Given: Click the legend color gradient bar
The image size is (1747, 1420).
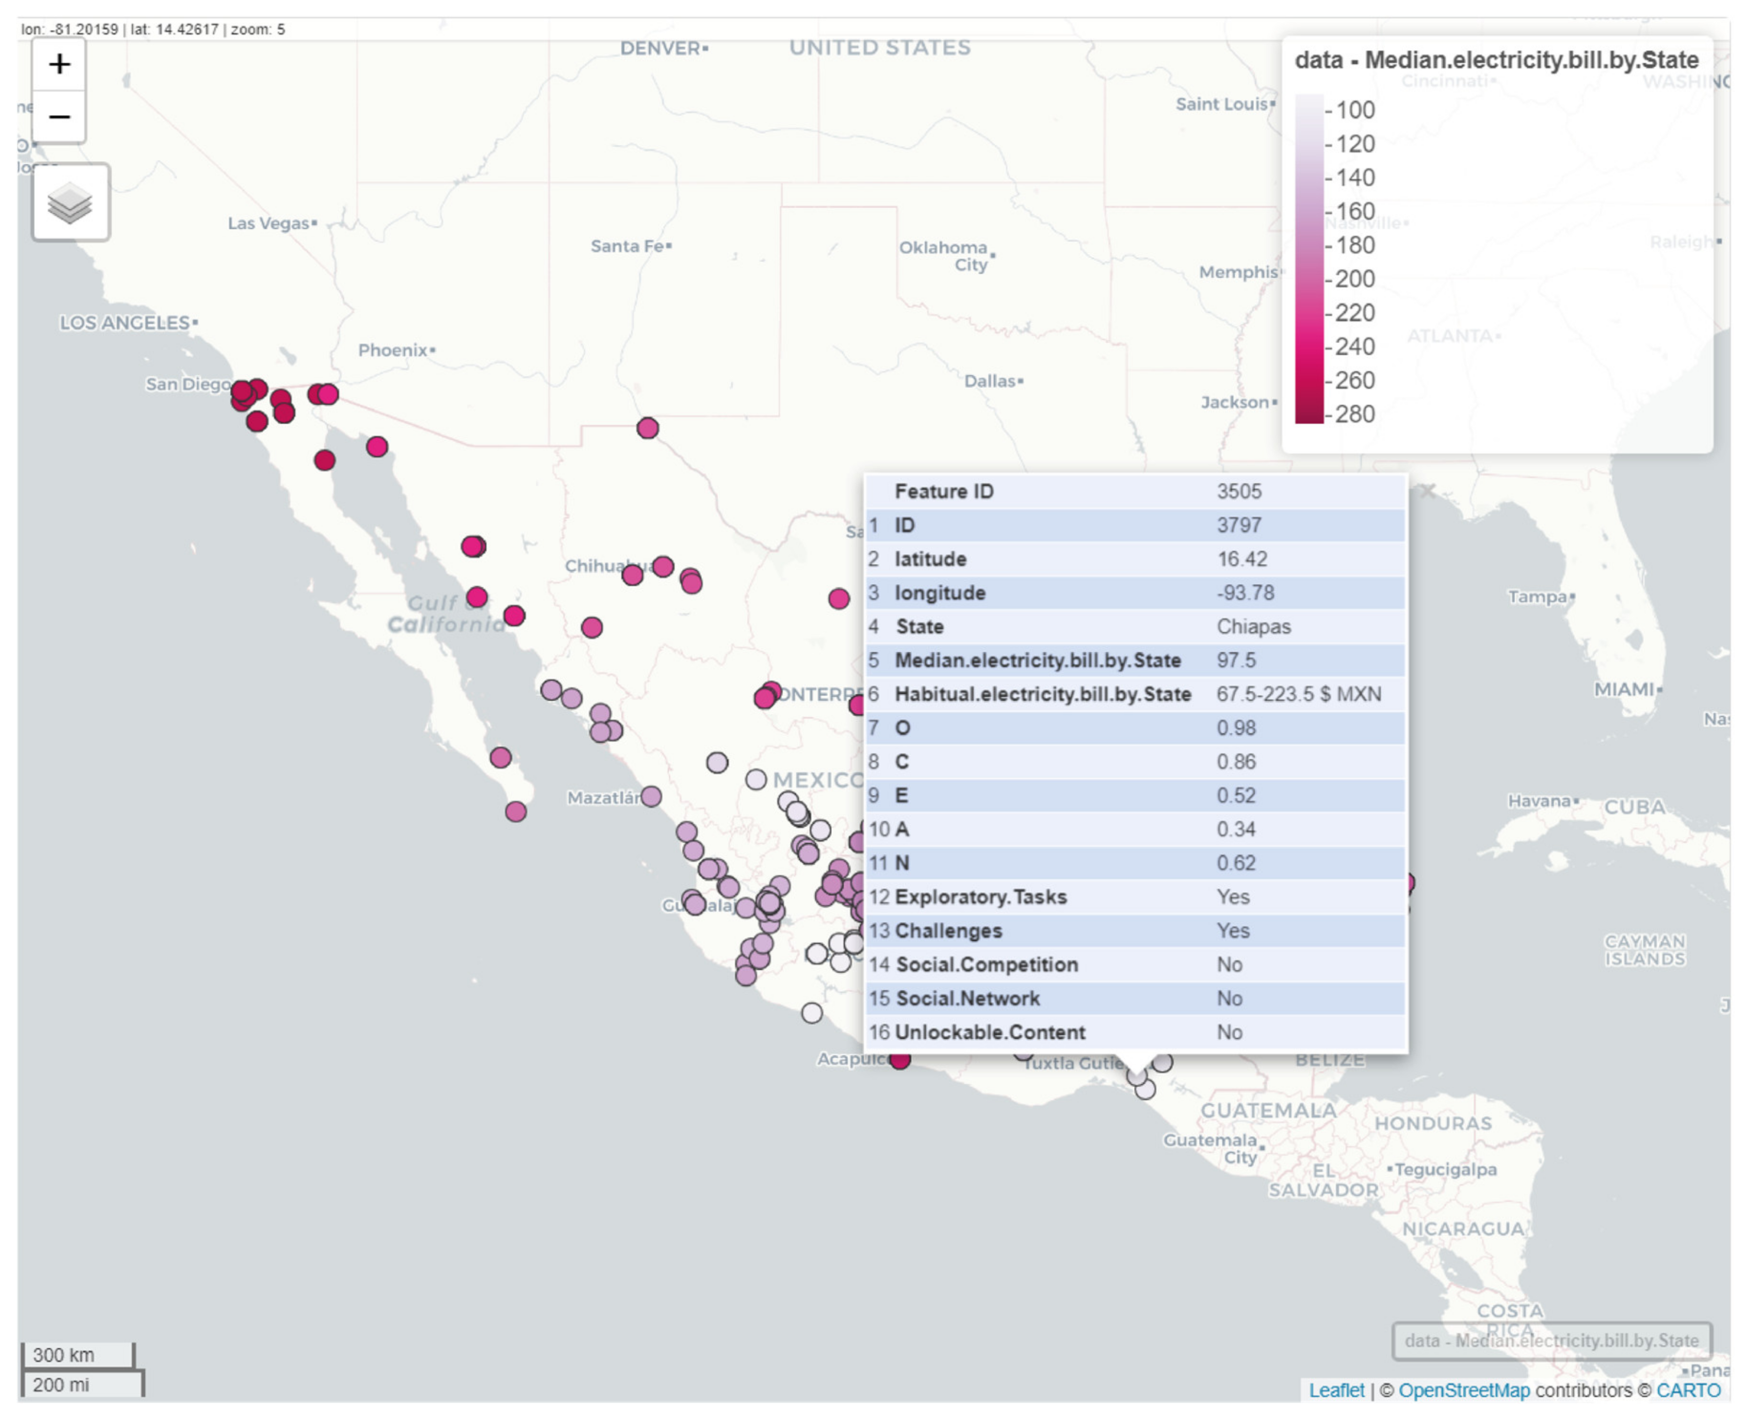Looking at the screenshot, I should point(1309,258).
